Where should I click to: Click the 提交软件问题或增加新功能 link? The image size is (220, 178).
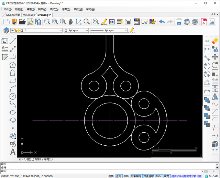[x=187, y=176]
